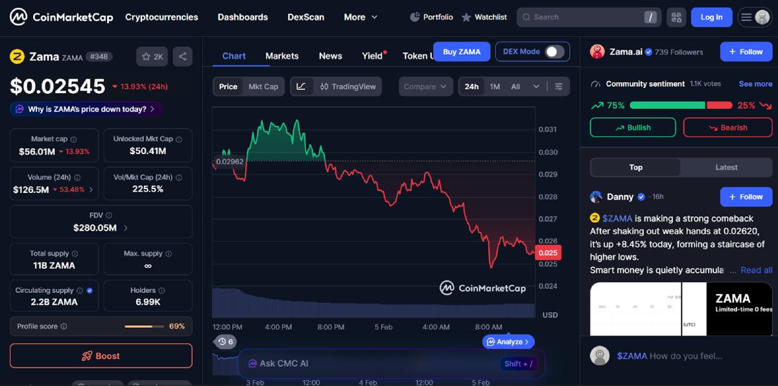Switch chart to Mkt Cap view
This screenshot has height=386, width=778.
tap(263, 86)
